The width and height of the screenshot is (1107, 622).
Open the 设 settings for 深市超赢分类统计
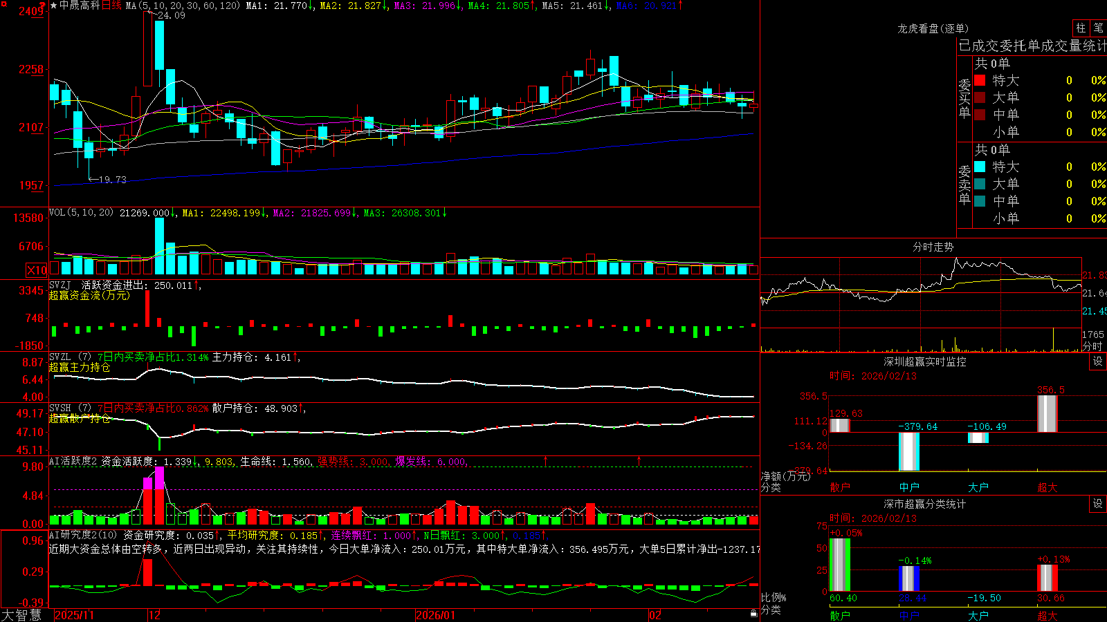1098,504
